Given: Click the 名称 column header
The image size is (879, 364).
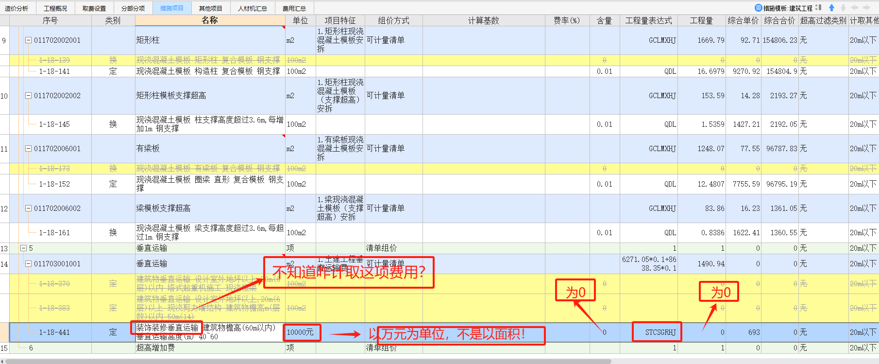Looking at the screenshot, I should coord(210,20).
